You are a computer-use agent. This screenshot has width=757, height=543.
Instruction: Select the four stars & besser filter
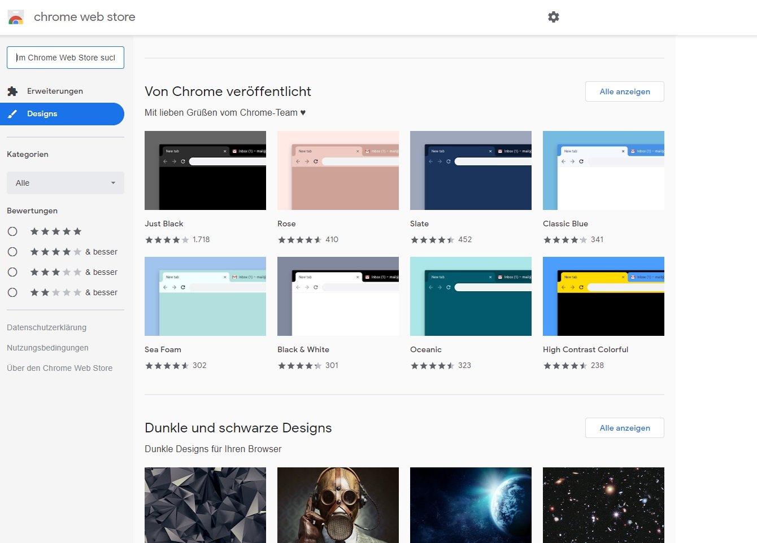click(12, 252)
